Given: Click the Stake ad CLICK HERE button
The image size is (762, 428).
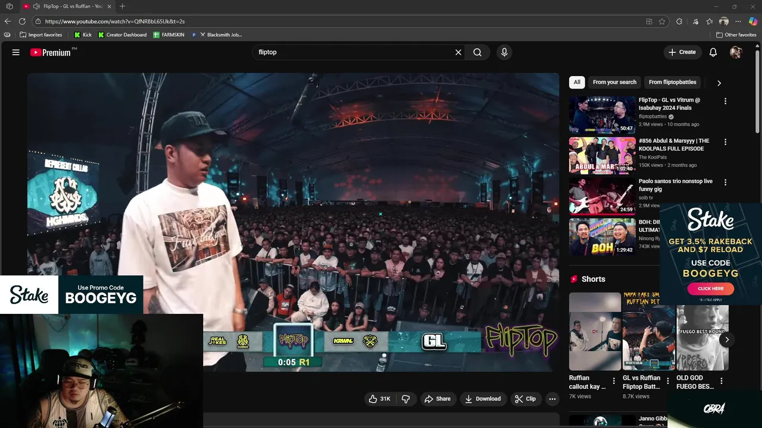Looking at the screenshot, I should pos(710,288).
